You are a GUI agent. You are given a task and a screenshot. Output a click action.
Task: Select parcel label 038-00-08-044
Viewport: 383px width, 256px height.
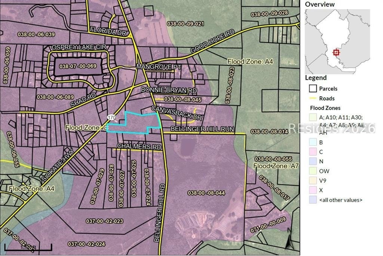206,193
